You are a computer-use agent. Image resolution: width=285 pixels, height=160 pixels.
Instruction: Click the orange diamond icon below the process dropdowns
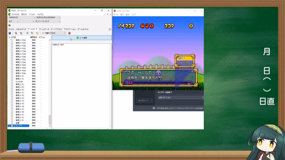(9, 25)
